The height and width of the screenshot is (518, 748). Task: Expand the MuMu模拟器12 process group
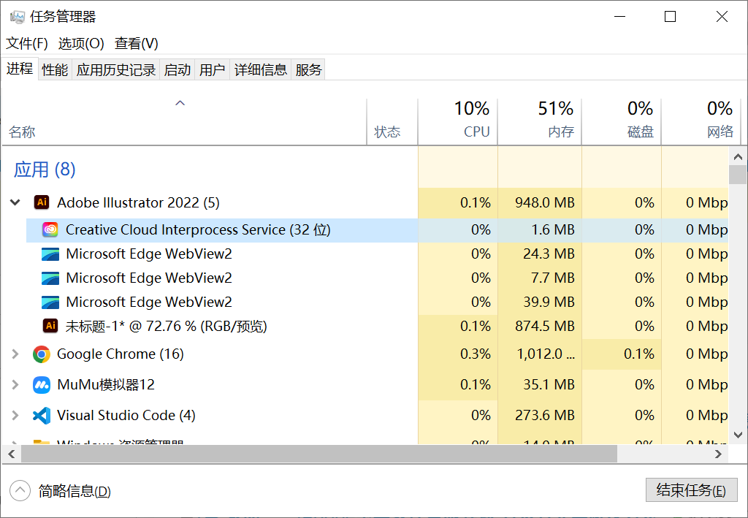[15, 384]
